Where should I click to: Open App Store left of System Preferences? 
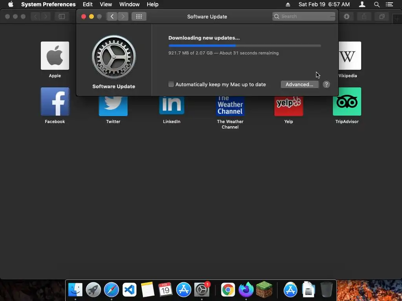[184, 290]
